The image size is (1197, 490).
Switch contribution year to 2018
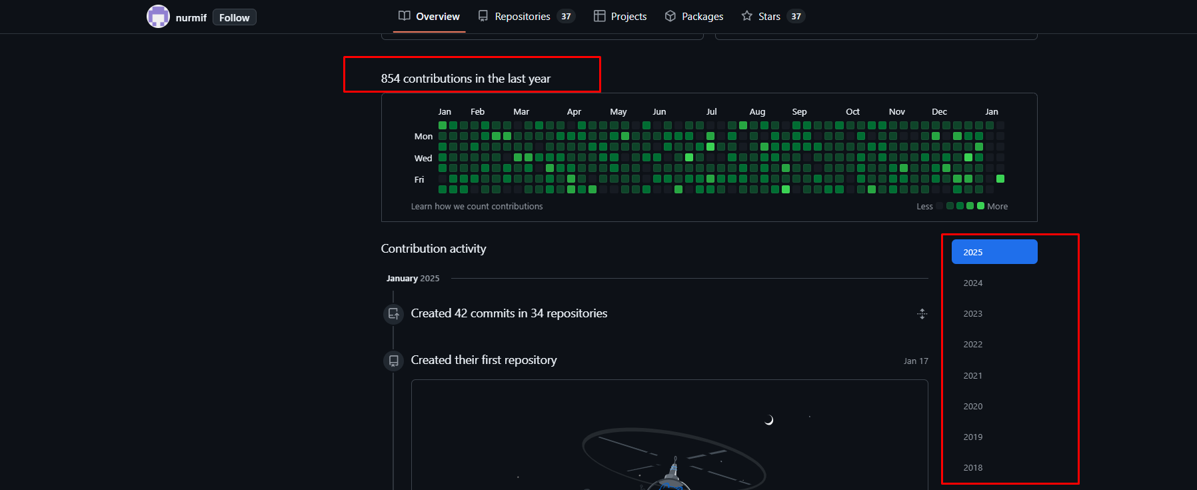972,468
